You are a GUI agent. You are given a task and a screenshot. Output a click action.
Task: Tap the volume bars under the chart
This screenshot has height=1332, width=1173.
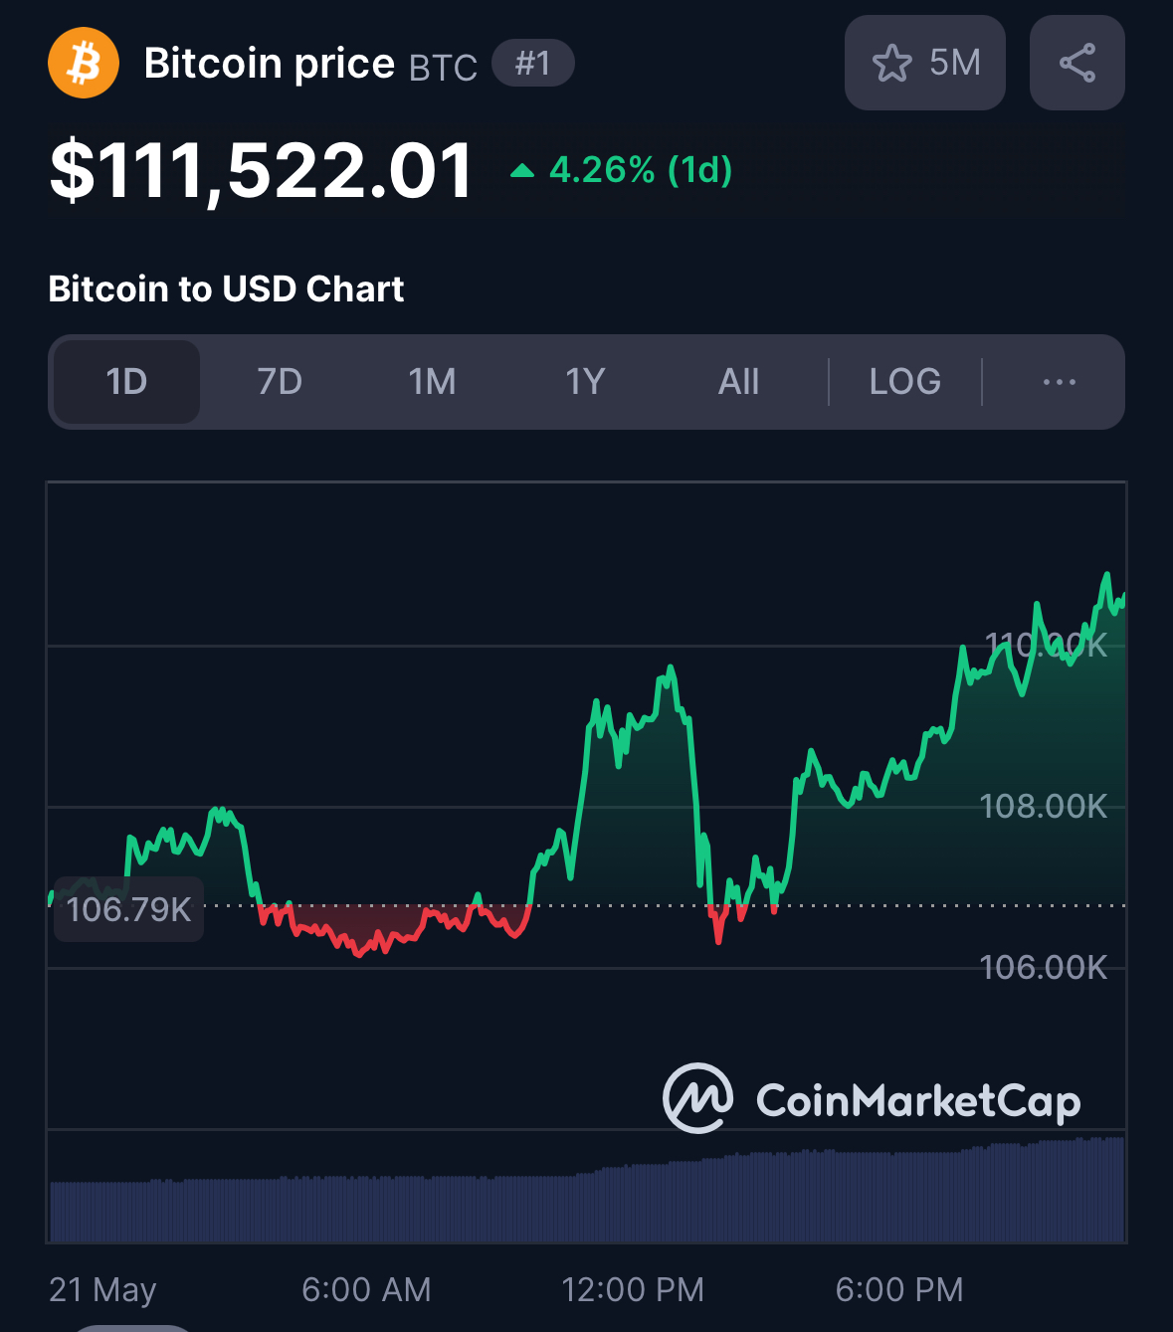click(587, 1190)
